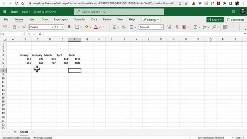247x139 pixels.
Task: Expand Paste options dropdown arrow
Action: pyautogui.click(x=18, y=27)
